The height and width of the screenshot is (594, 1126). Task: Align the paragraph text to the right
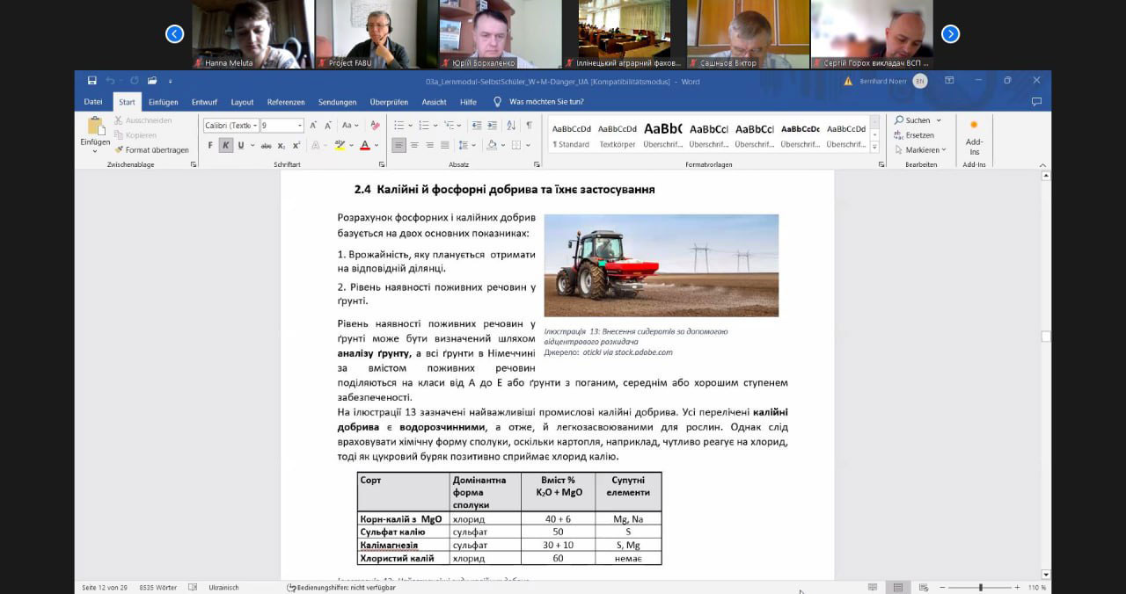pos(430,146)
